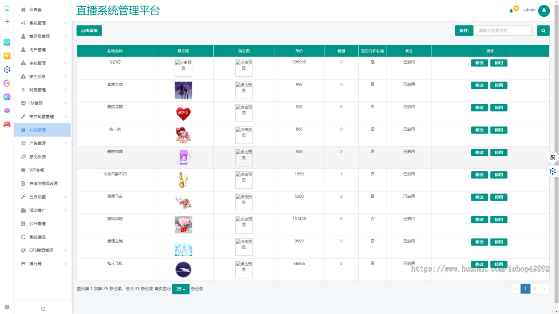Click 修改 for 真爱之吻 gift
Image resolution: width=559 pixels, height=314 pixels.
(x=479, y=85)
